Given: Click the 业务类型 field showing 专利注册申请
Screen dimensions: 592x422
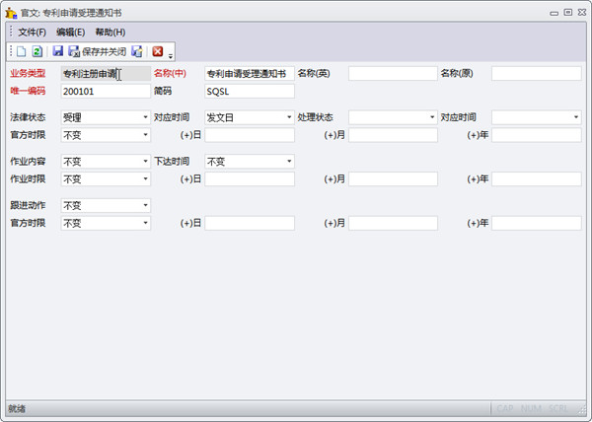Looking at the screenshot, I should (x=106, y=74).
